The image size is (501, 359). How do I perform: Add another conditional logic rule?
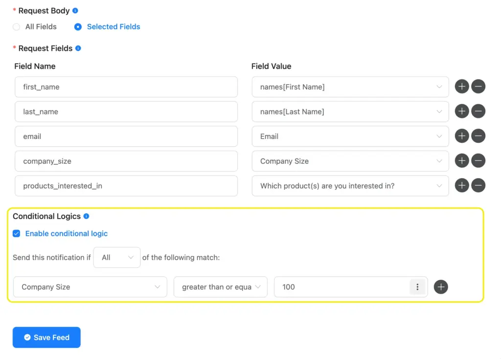click(x=441, y=287)
